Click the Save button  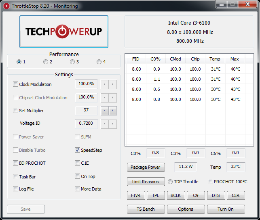click(x=26, y=209)
